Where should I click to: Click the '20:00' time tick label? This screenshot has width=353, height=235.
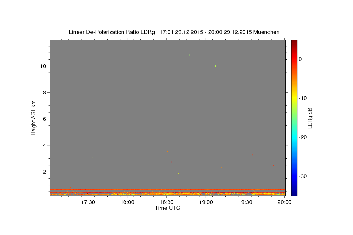coord(285,202)
